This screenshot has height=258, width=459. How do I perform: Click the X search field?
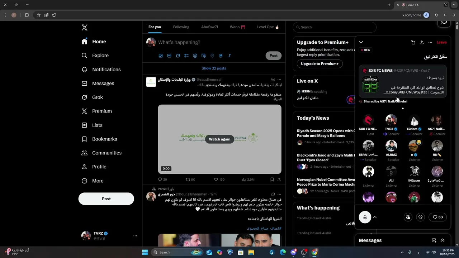coord(335,27)
